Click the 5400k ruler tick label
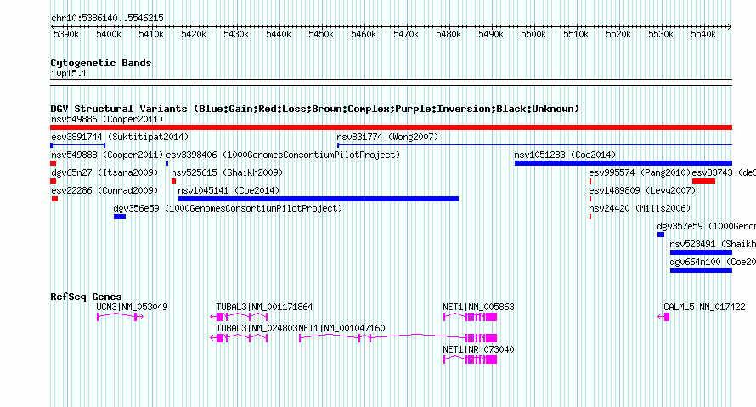The width and height of the screenshot is (756, 407). point(109,34)
